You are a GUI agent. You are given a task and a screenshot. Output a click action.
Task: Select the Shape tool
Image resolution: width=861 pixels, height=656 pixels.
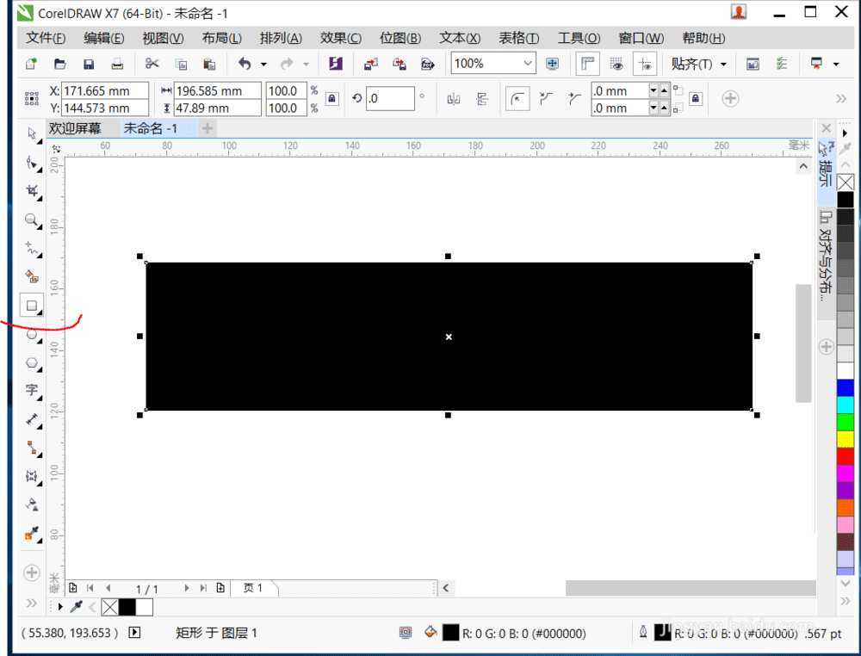[31, 163]
